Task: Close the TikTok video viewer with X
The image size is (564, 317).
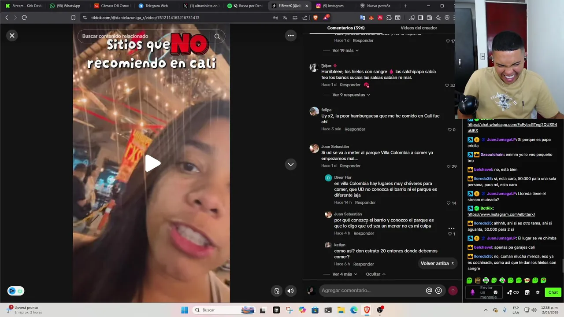Action: [x=12, y=36]
